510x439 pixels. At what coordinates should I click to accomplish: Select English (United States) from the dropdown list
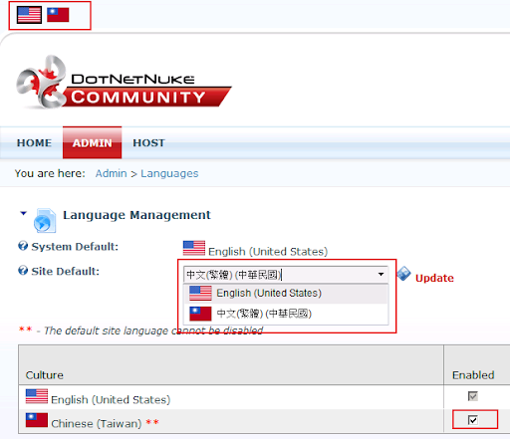pyautogui.click(x=286, y=294)
